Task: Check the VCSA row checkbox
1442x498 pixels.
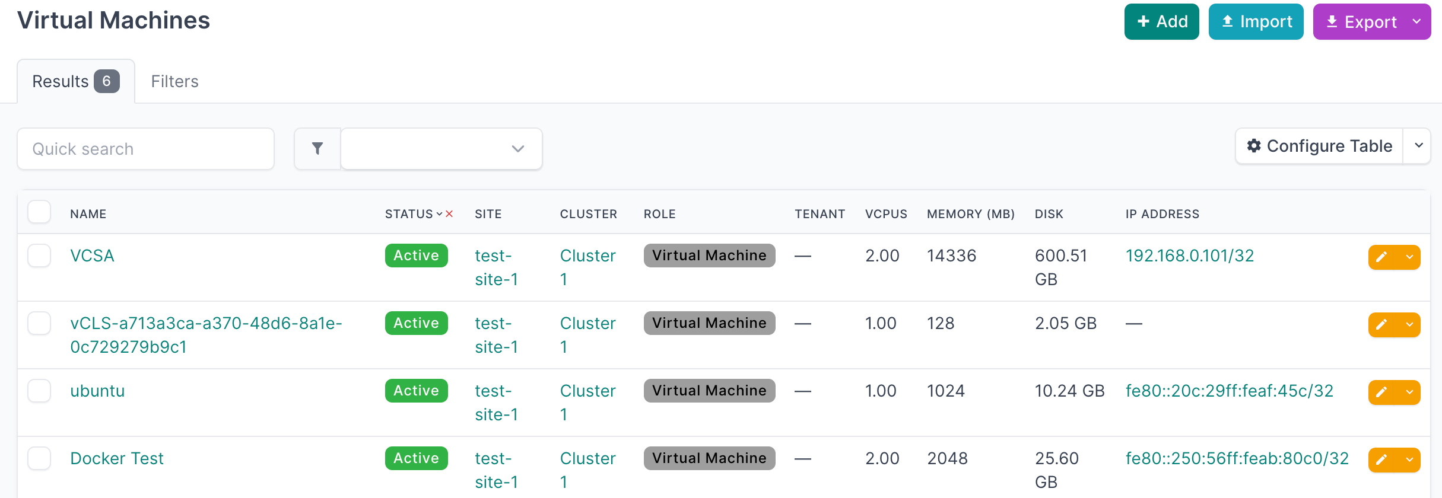Action: (x=39, y=256)
